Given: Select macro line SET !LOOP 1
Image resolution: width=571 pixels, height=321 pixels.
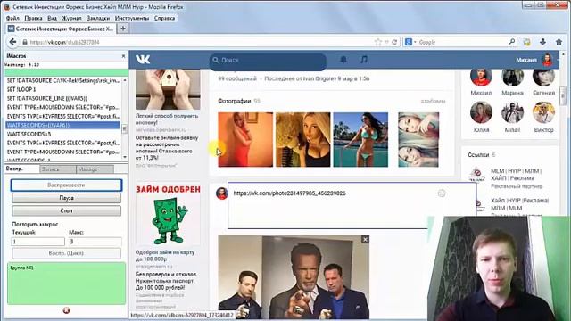Looking at the screenshot, I should tap(63, 89).
